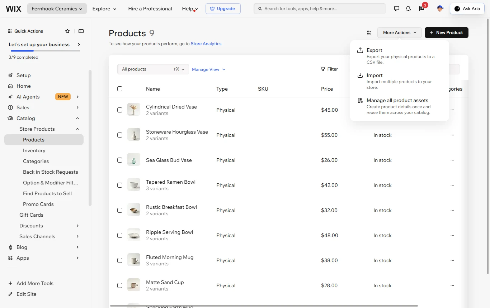This screenshot has width=490, height=308.
Task: Open the user profile avatar
Action: [440, 9]
